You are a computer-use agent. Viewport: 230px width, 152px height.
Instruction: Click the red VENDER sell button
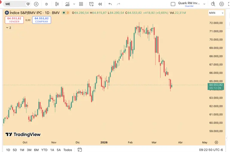tap(14, 20)
